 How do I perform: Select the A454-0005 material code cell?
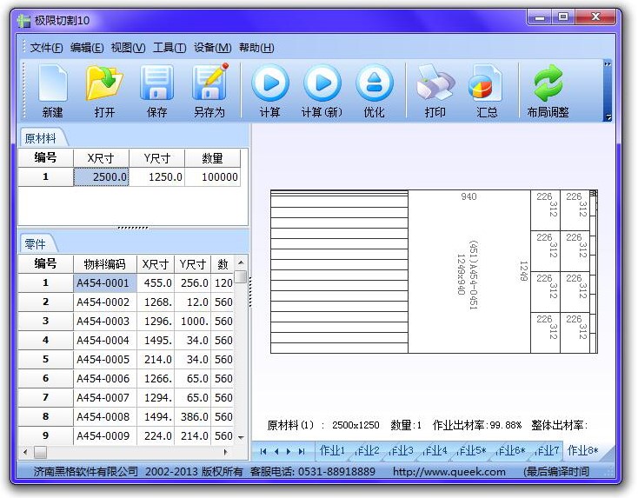coord(105,359)
